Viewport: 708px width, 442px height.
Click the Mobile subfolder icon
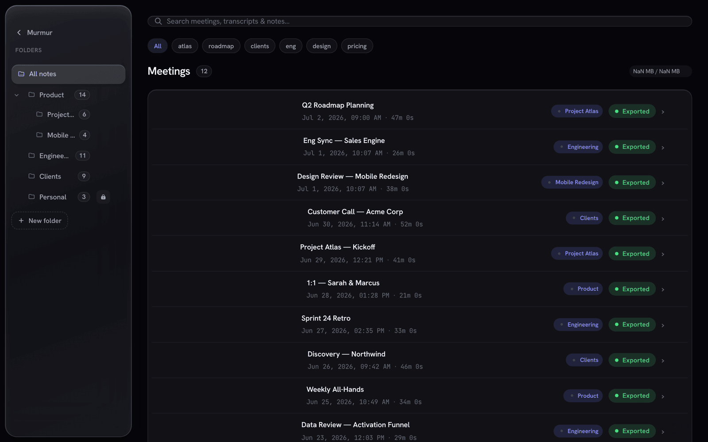point(39,135)
